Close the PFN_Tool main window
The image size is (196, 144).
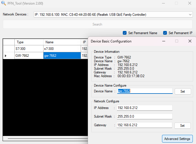click(189, 3)
